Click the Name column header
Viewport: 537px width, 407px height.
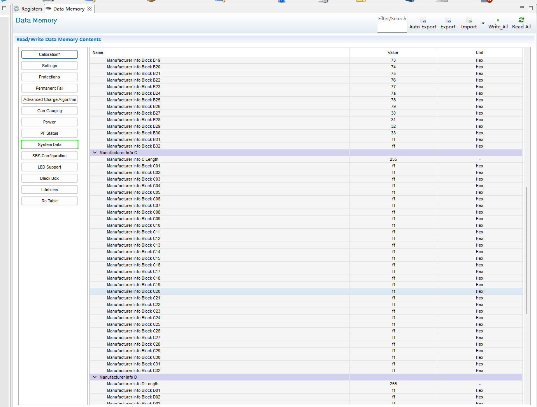click(x=220, y=52)
